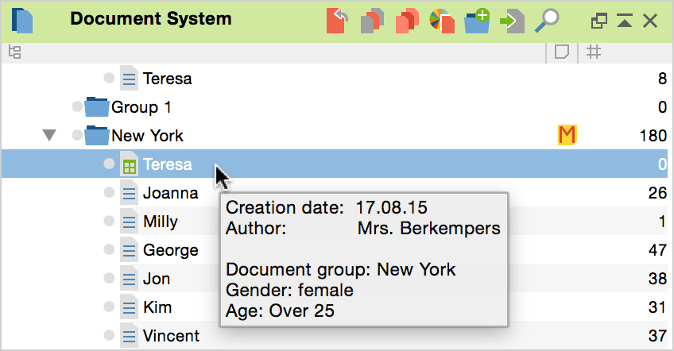Click the Reset Activations red document icon
This screenshot has height=351, width=674.
coord(338,21)
